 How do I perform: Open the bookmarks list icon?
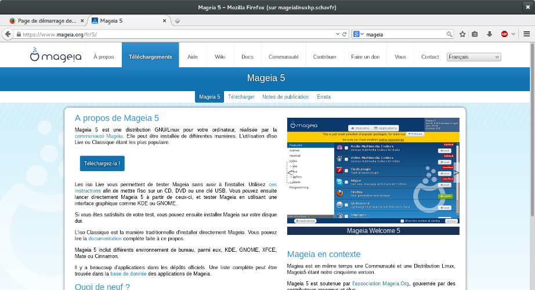point(475,34)
